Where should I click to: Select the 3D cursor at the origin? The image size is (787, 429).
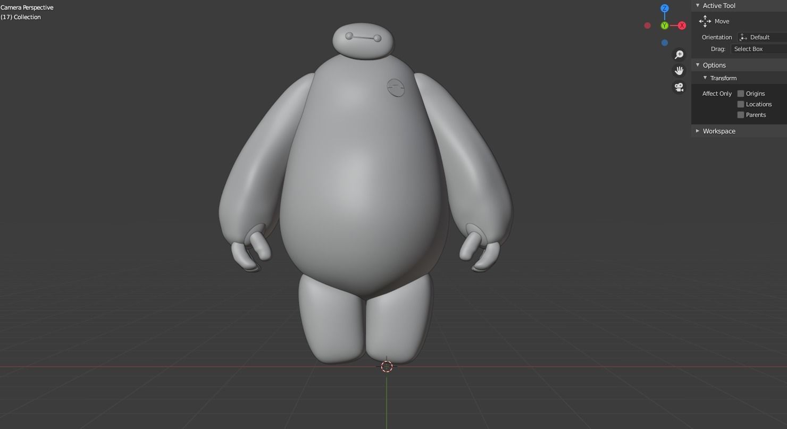387,366
